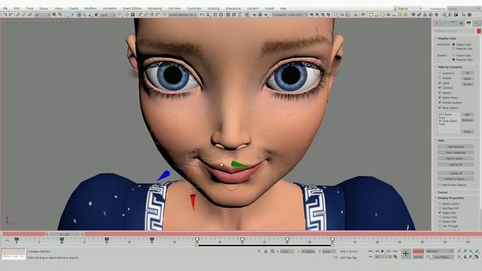This screenshot has height=271, width=482.
Task: Uncheck the Cameras category checkbox
Action: pyautogui.click(x=440, y=88)
